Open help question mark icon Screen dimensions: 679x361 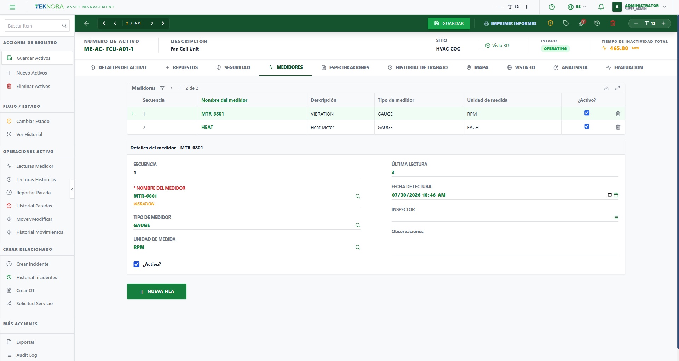pyautogui.click(x=552, y=7)
